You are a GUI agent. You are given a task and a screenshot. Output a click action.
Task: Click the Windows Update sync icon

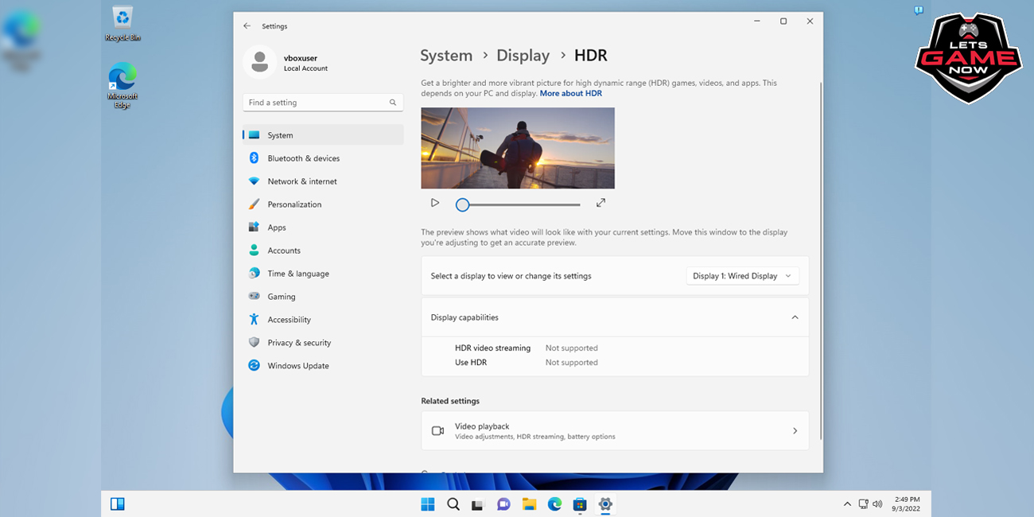point(254,365)
